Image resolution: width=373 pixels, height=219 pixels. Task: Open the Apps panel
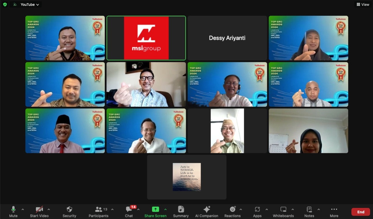(x=257, y=212)
